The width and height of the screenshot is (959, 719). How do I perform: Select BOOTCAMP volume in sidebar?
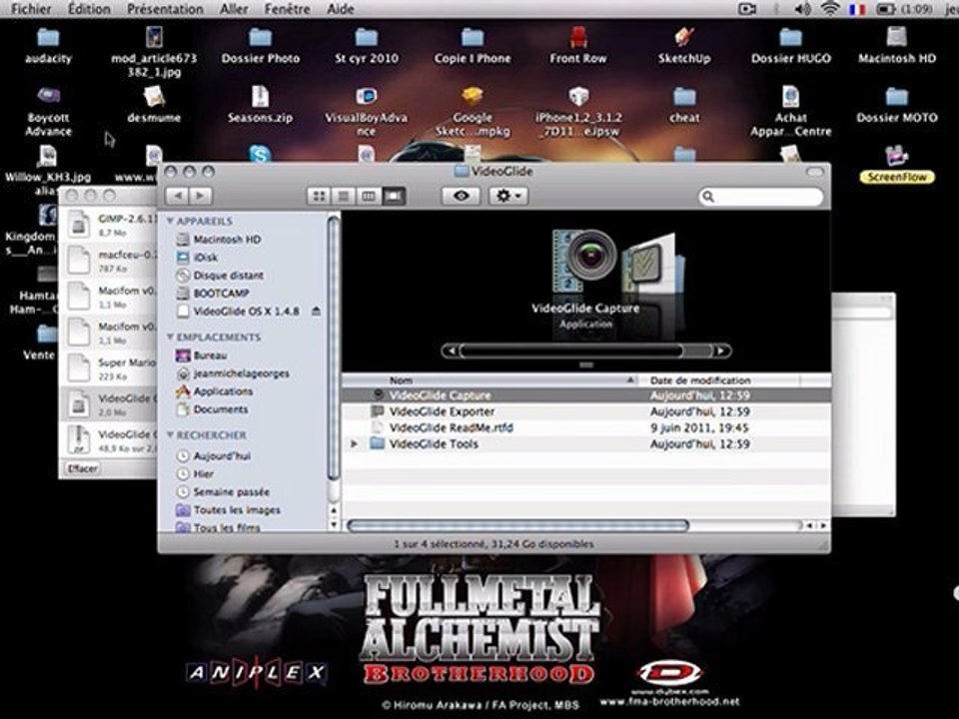(214, 294)
